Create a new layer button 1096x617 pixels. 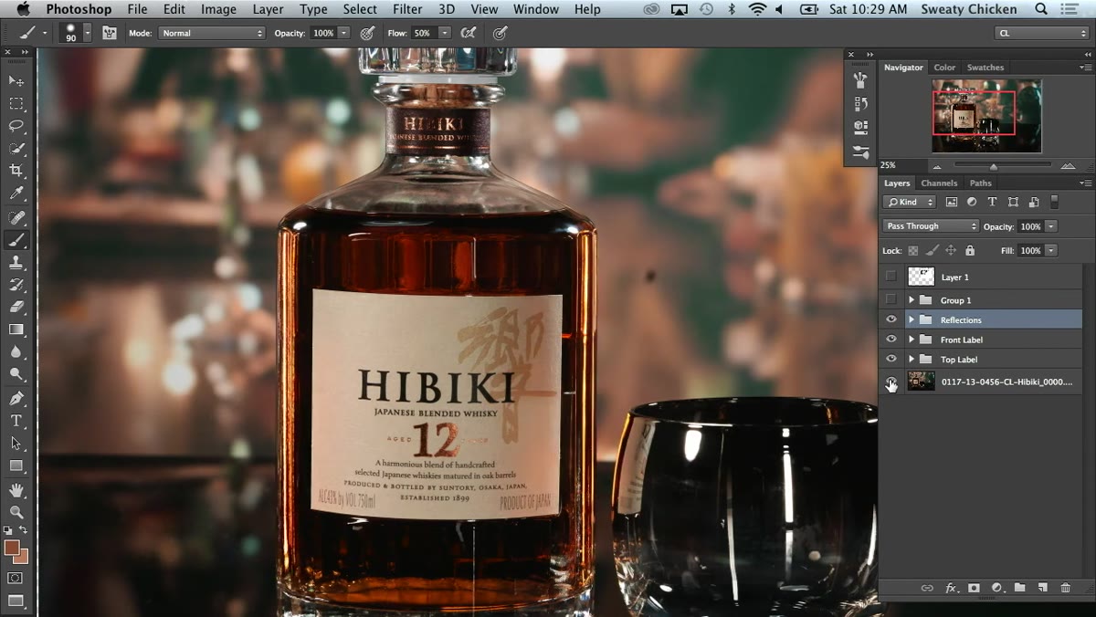[1042, 588]
